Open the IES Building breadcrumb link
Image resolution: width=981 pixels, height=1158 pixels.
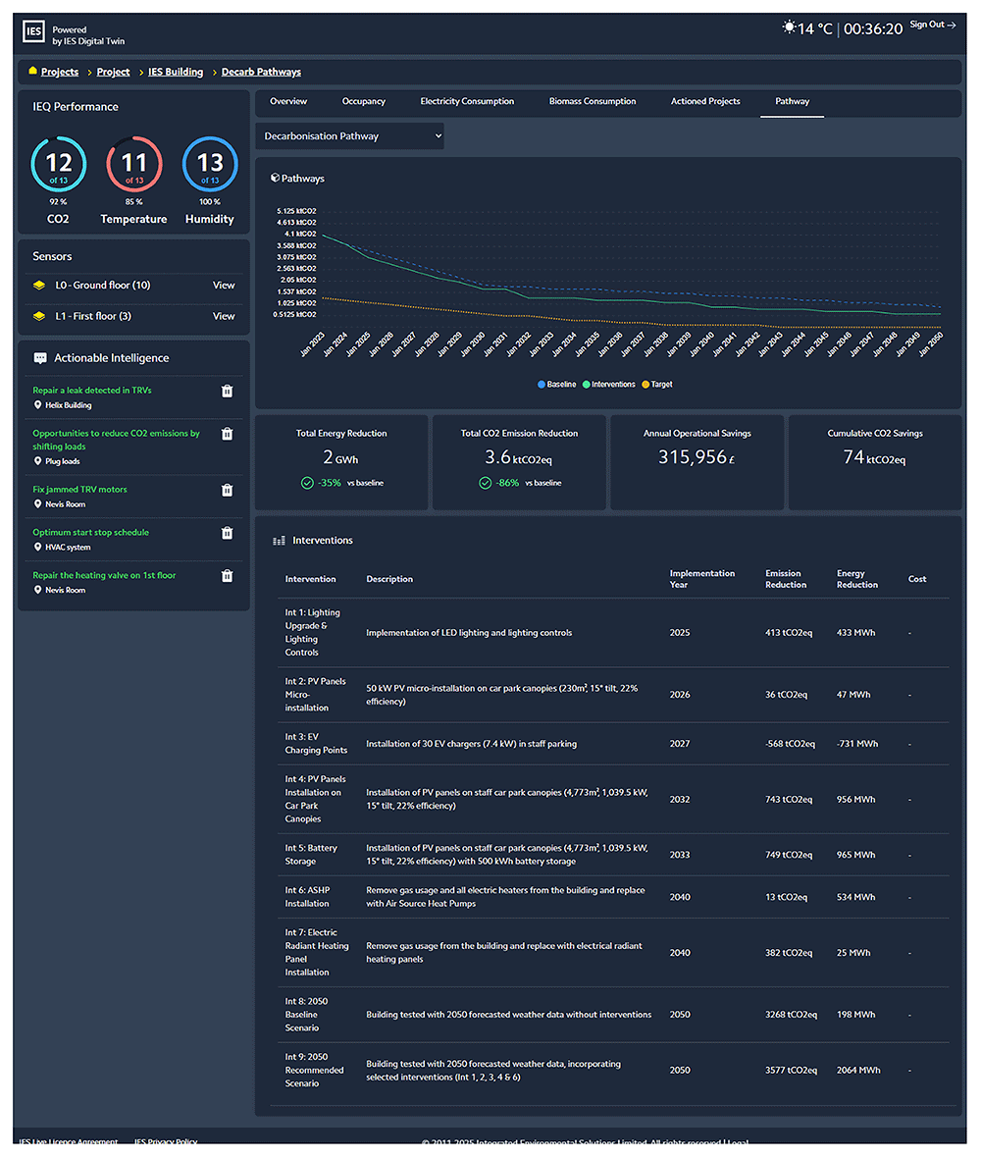tap(176, 73)
